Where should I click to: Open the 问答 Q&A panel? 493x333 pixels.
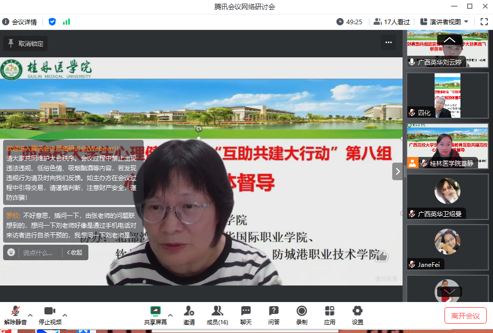pyautogui.click(x=274, y=315)
